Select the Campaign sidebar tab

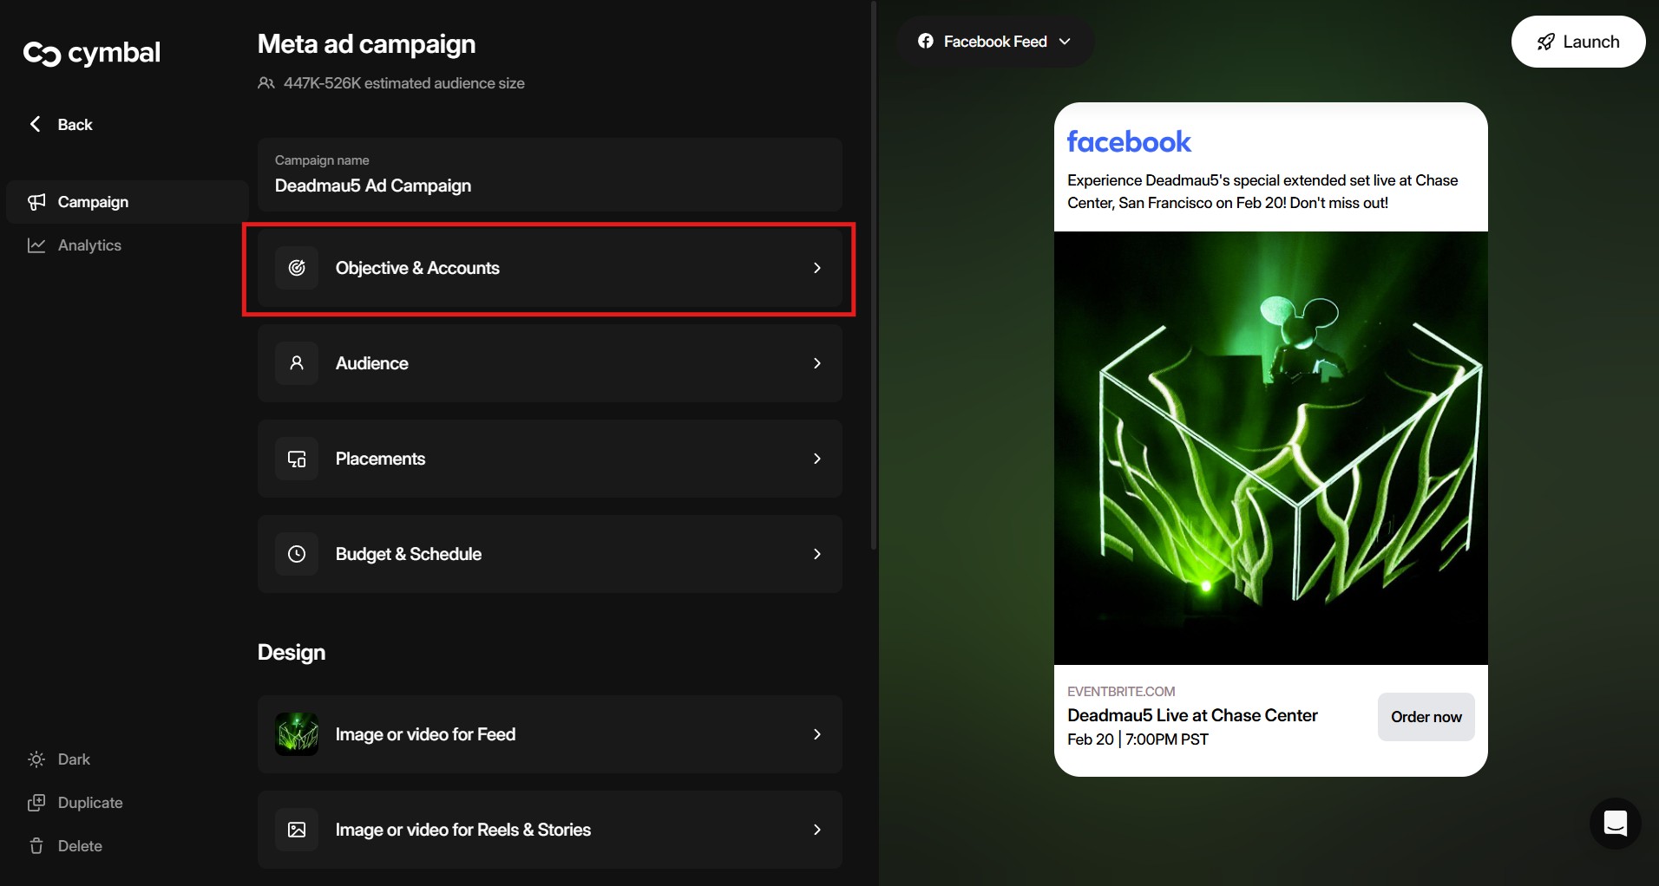[93, 202]
